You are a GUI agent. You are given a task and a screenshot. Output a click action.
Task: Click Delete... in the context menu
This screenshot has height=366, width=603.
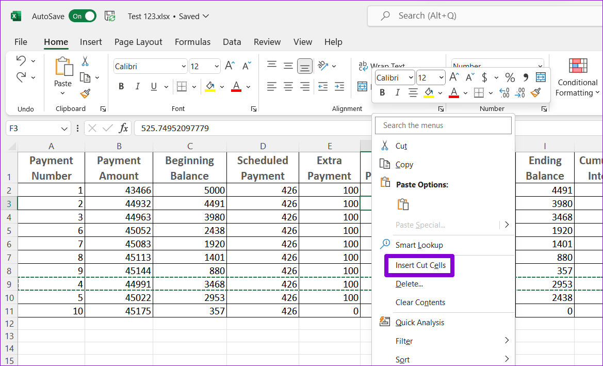coord(409,284)
